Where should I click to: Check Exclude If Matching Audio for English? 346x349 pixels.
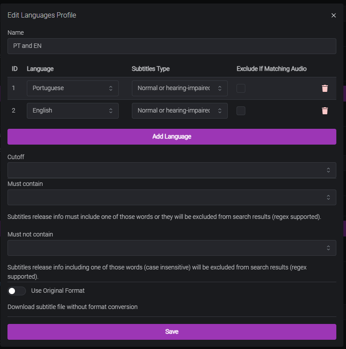pos(241,111)
